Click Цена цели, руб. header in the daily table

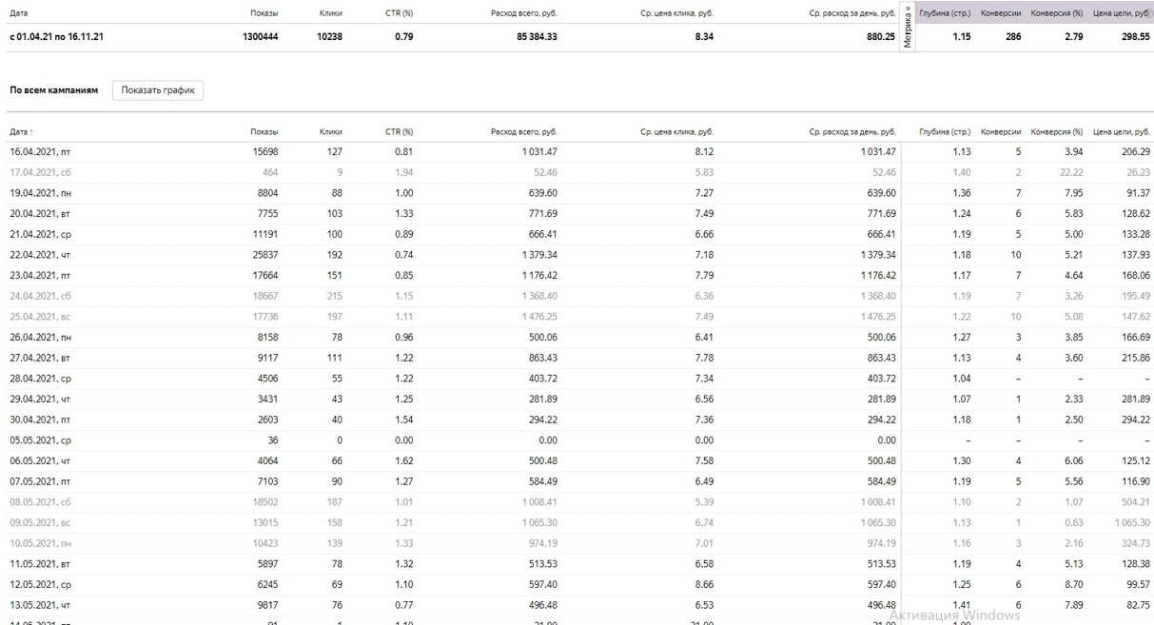[1122, 132]
